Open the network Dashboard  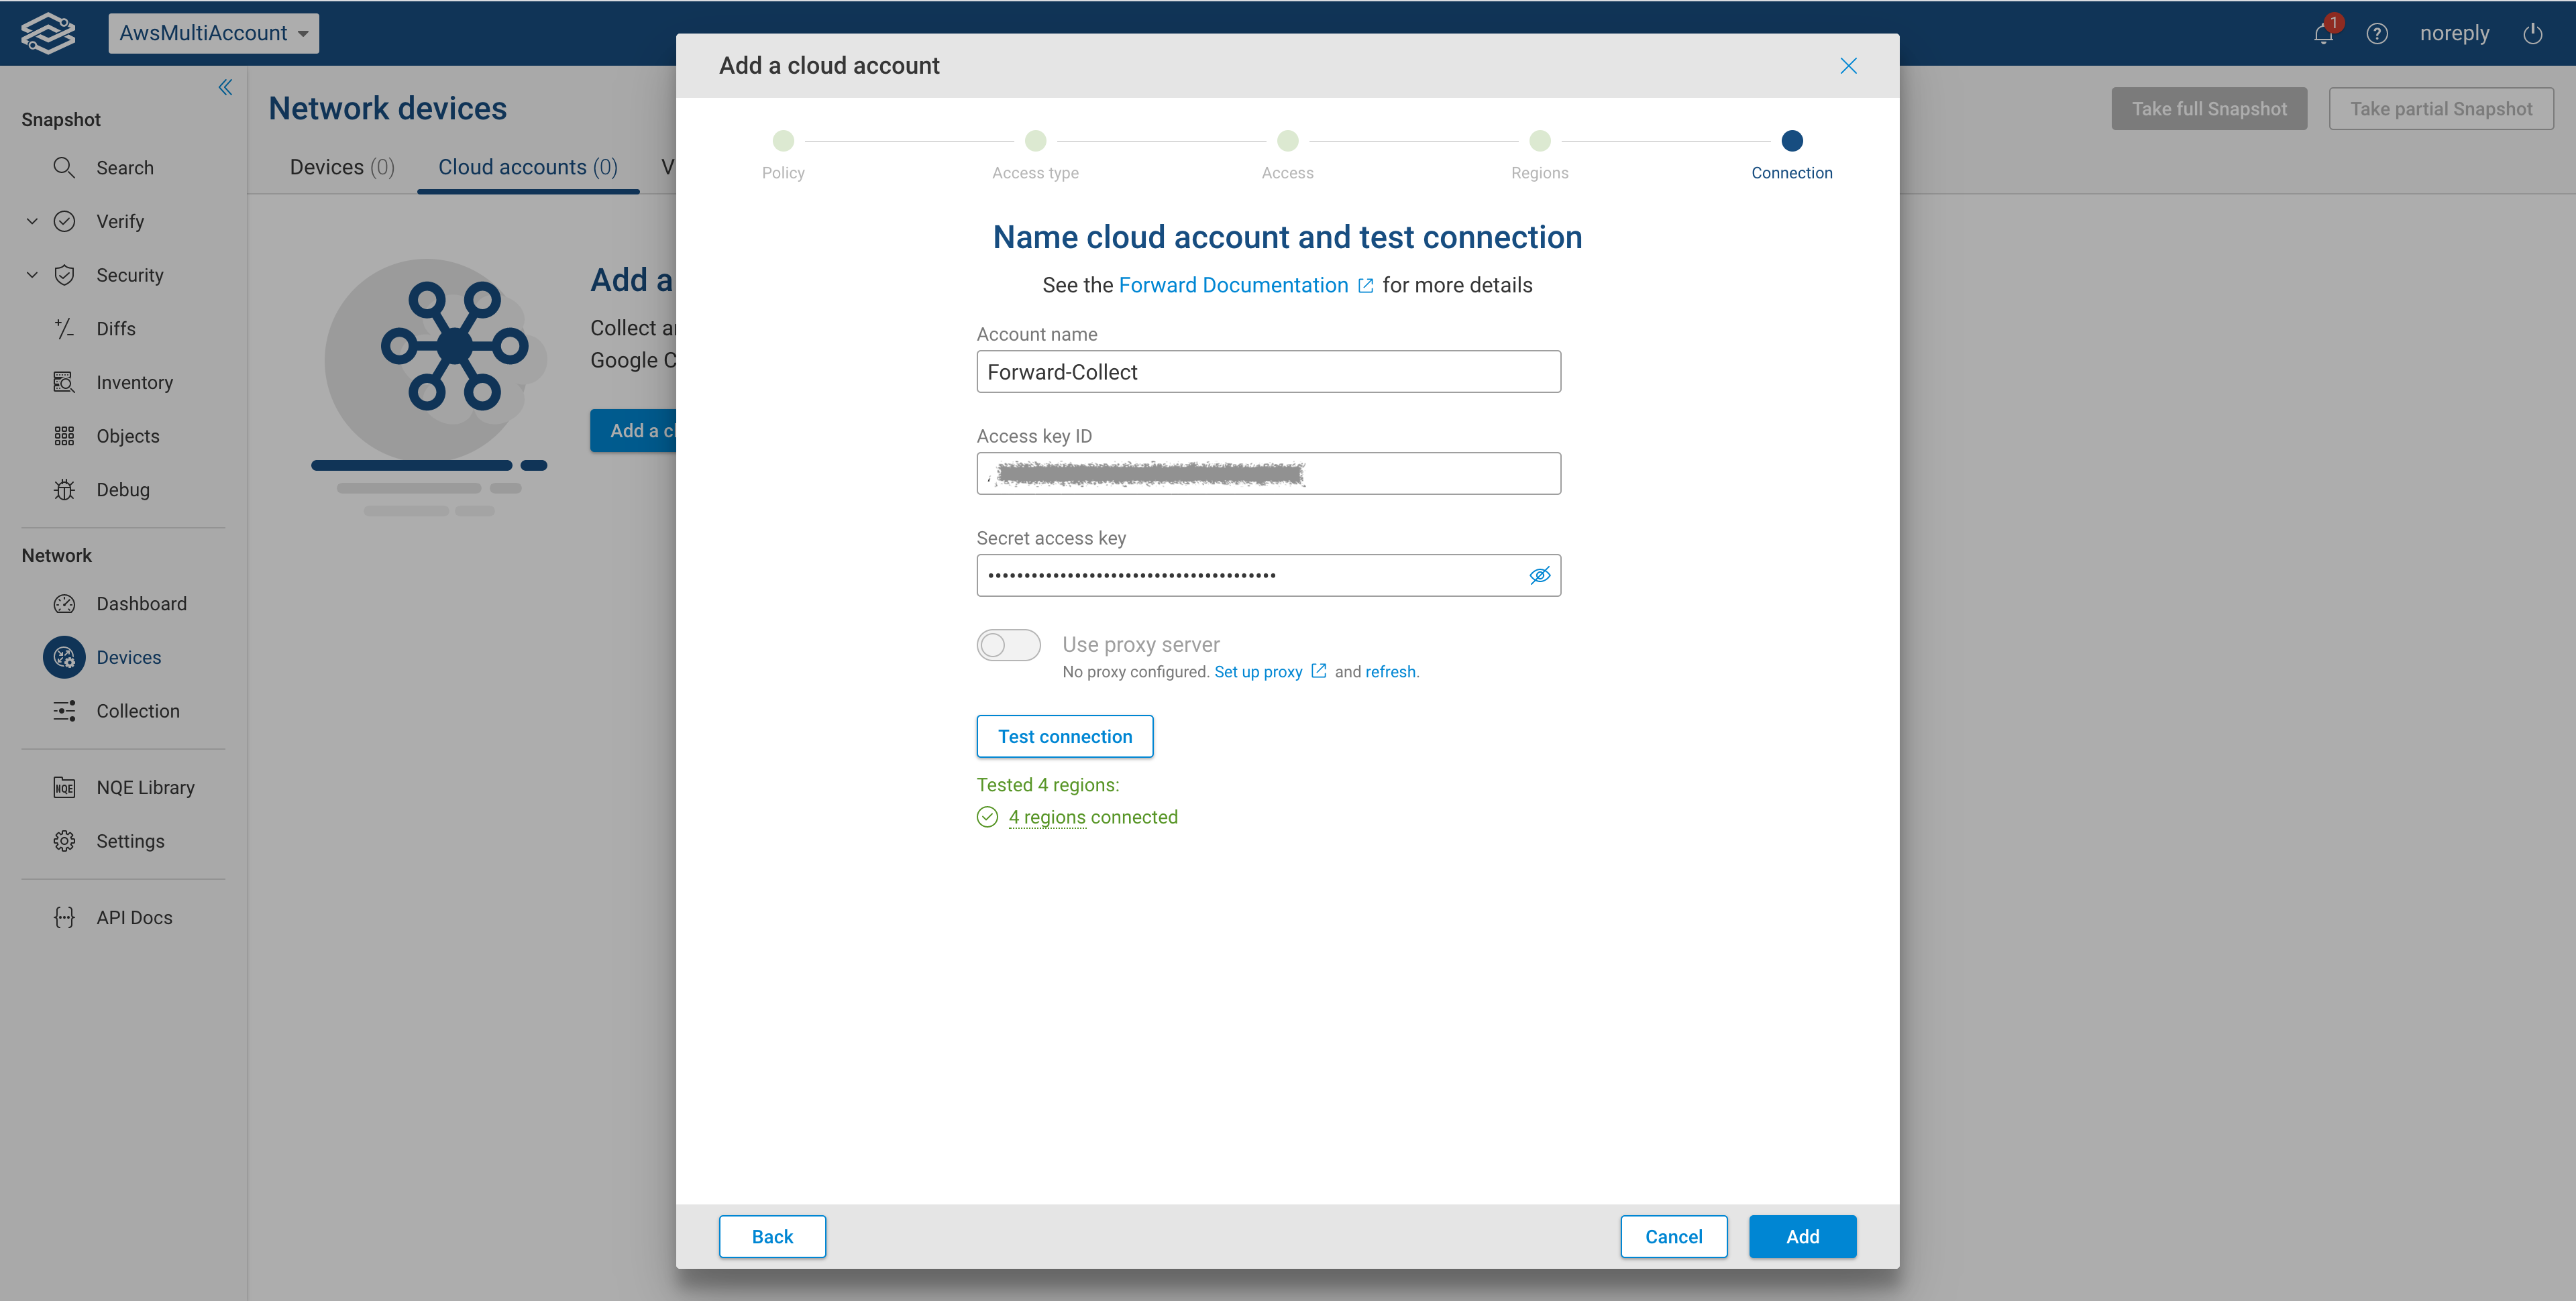coord(64,603)
